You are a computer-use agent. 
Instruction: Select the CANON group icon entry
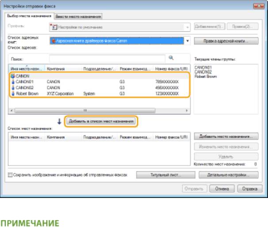click(x=13, y=76)
